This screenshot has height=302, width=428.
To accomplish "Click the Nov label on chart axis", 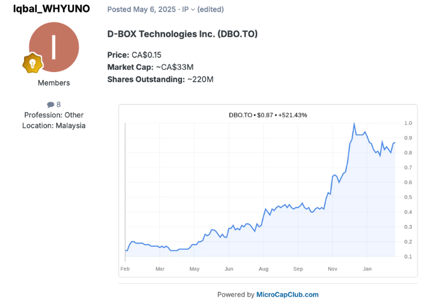I will pyautogui.click(x=332, y=269).
